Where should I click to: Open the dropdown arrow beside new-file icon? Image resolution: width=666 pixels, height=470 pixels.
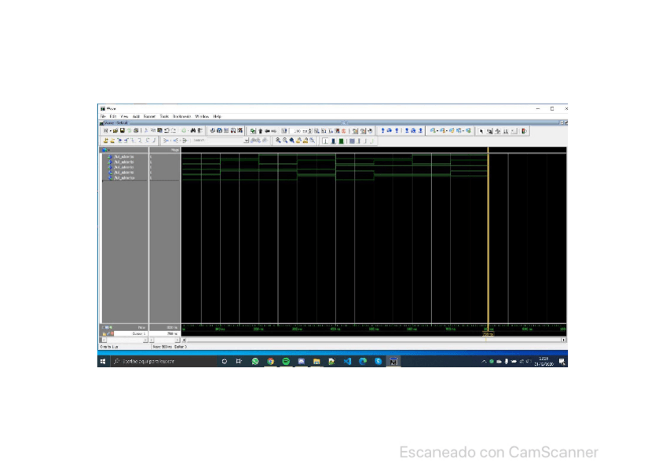111,131
